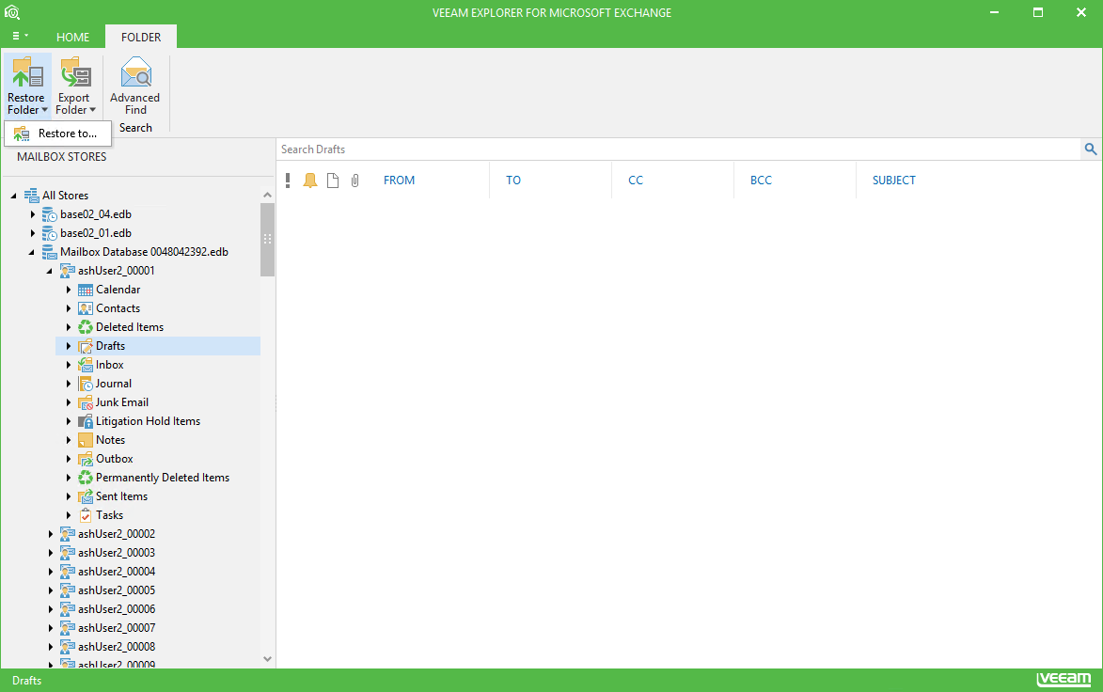Open the Export Folder dropdown arrow
The image size is (1103, 692).
click(92, 110)
